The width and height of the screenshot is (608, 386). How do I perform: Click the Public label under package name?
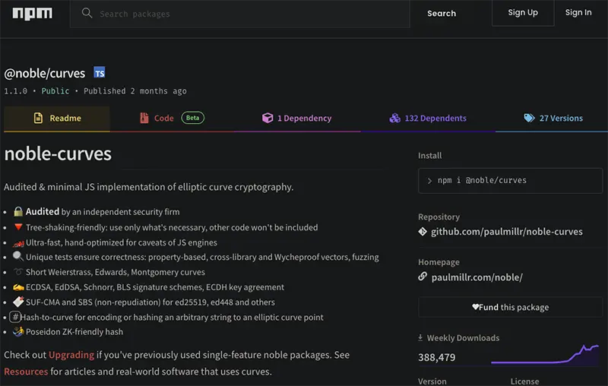[55, 91]
